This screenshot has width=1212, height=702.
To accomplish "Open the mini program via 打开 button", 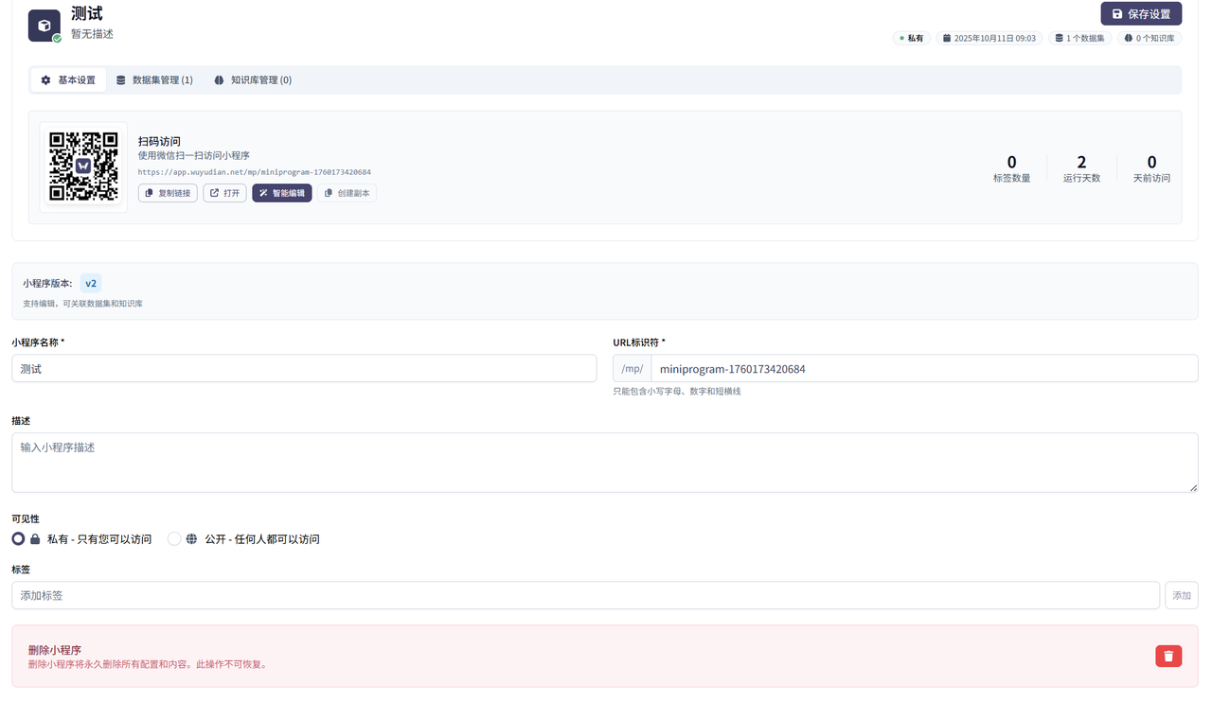I will tap(224, 193).
